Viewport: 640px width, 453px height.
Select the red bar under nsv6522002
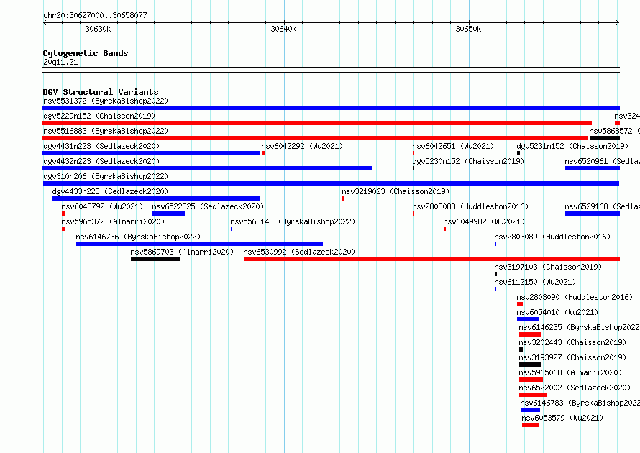pyautogui.click(x=533, y=395)
